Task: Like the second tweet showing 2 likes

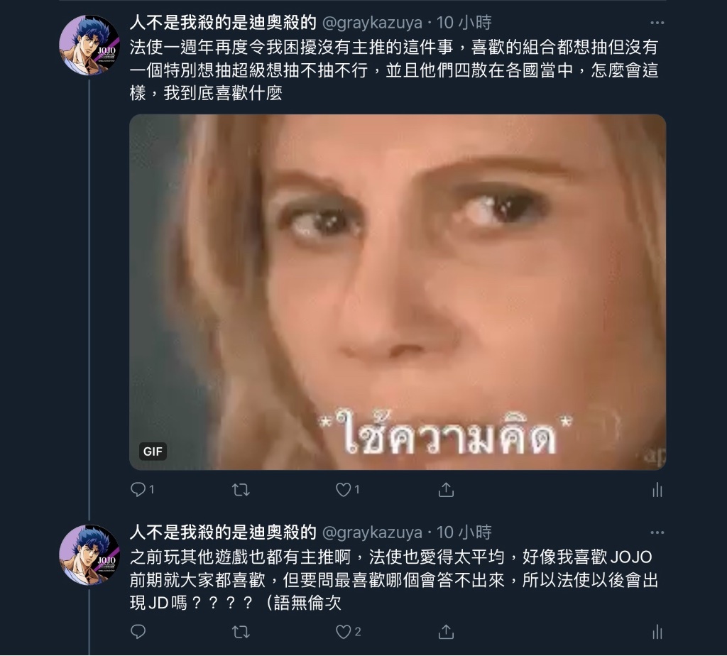Action: [343, 631]
